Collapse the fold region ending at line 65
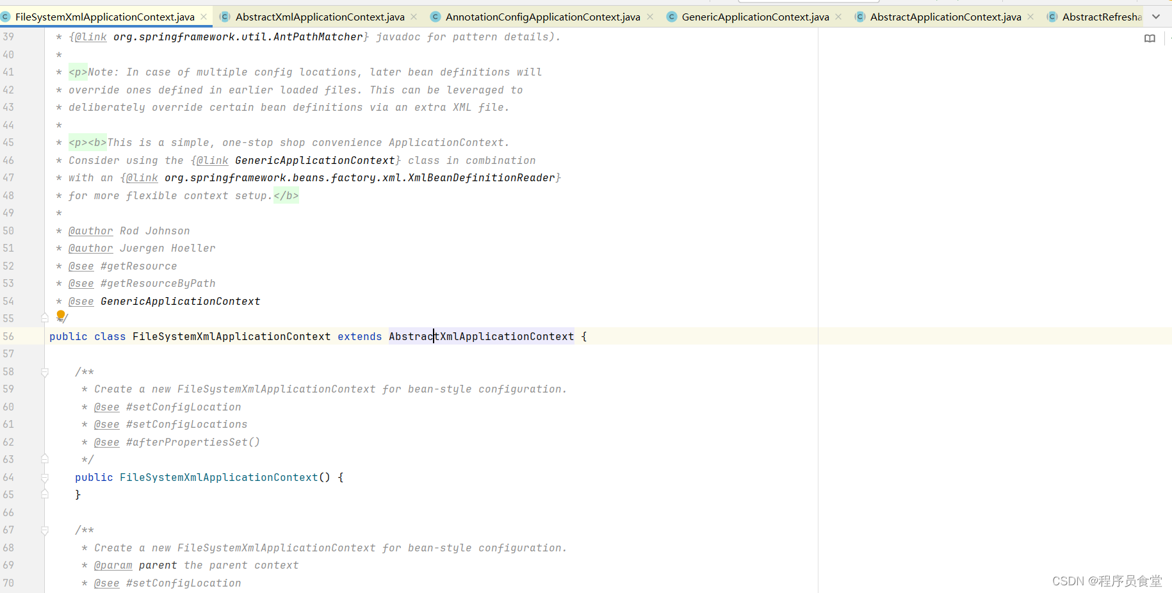This screenshot has height=593, width=1172. click(45, 494)
